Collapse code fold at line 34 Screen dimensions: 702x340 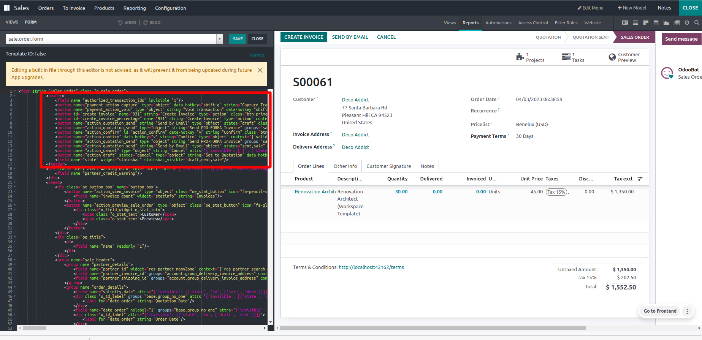point(15,242)
